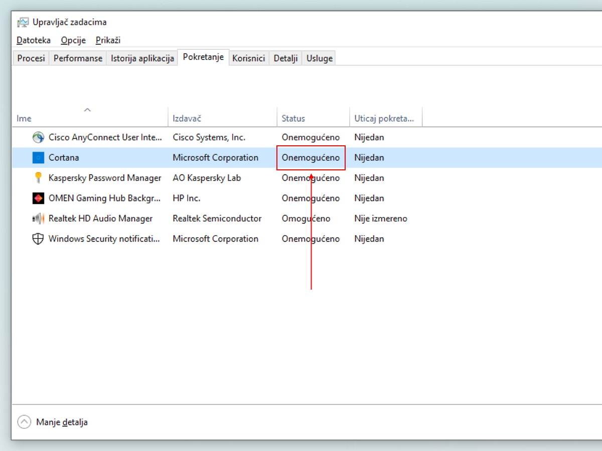
Task: Switch to the Procesi tab
Action: point(30,58)
